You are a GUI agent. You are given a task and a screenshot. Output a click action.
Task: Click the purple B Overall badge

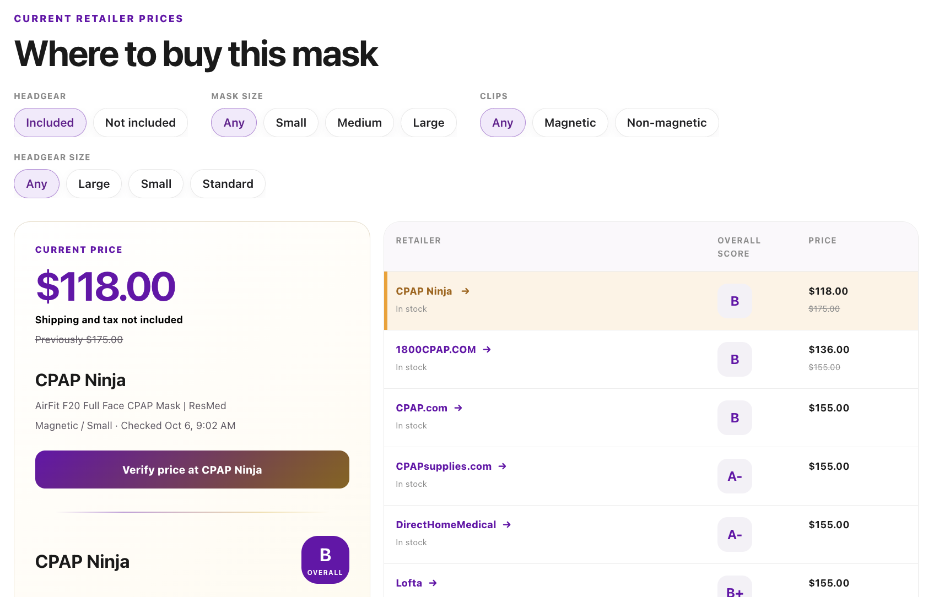tap(325, 560)
